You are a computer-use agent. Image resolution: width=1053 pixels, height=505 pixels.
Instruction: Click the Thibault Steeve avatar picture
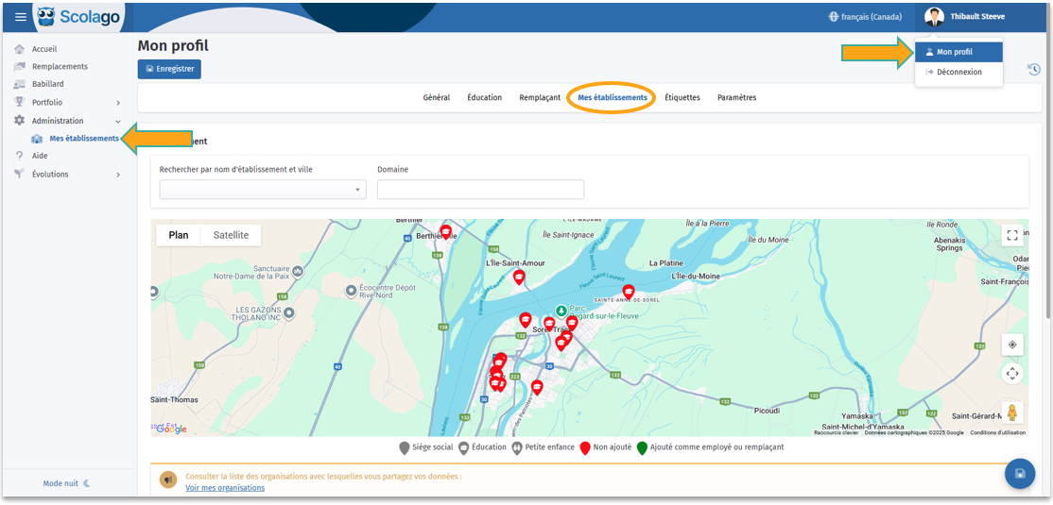coord(934,17)
